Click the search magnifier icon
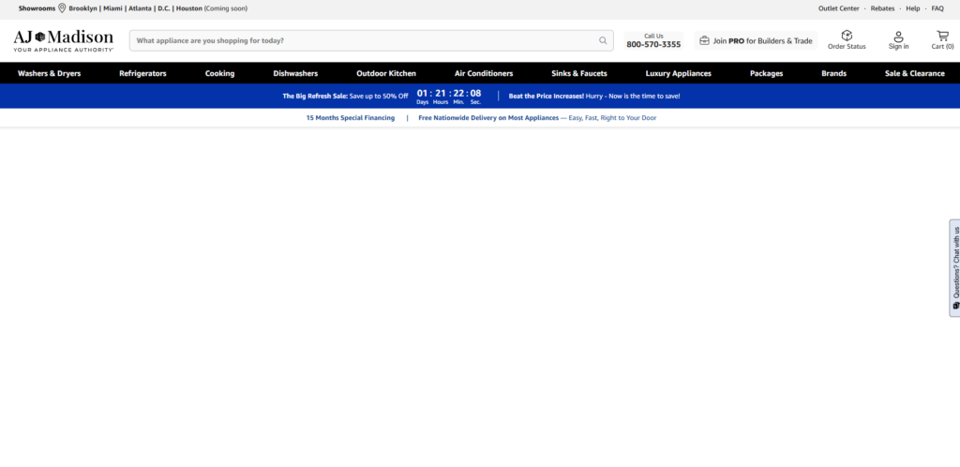Screen dimensions: 960x467 click(603, 41)
